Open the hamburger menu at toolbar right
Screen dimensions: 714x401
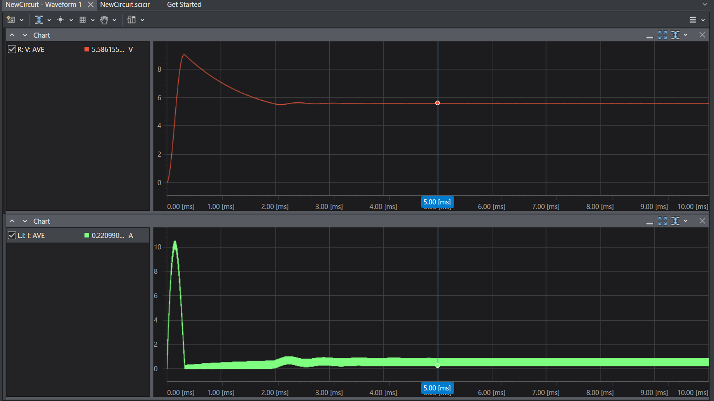click(x=693, y=20)
